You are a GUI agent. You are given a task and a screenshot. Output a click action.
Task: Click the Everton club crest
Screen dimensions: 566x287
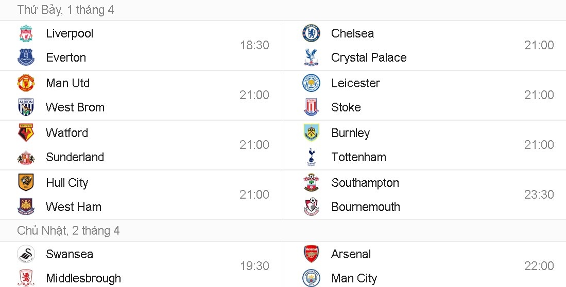(26, 58)
